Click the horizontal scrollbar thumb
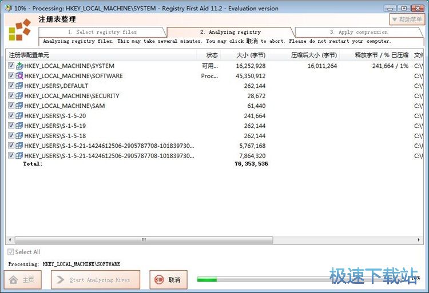Viewport: 429px width, 293px height. 144,240
